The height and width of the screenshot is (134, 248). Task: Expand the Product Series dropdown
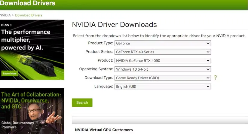pyautogui.click(x=163, y=52)
